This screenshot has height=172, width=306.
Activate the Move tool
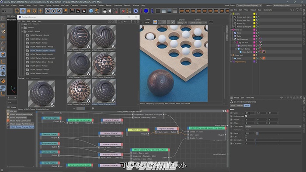click(x=23, y=11)
